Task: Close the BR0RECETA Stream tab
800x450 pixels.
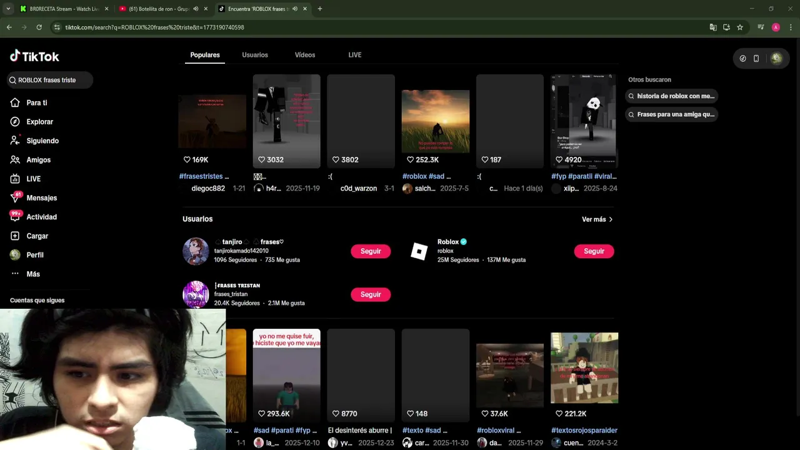Action: click(106, 9)
